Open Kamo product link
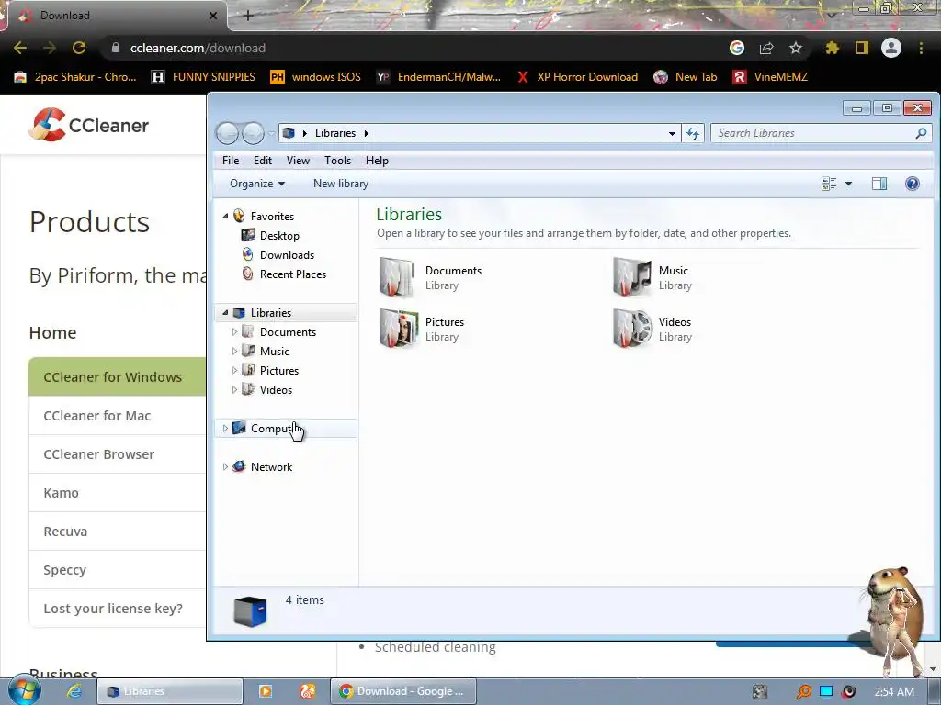 coord(62,493)
